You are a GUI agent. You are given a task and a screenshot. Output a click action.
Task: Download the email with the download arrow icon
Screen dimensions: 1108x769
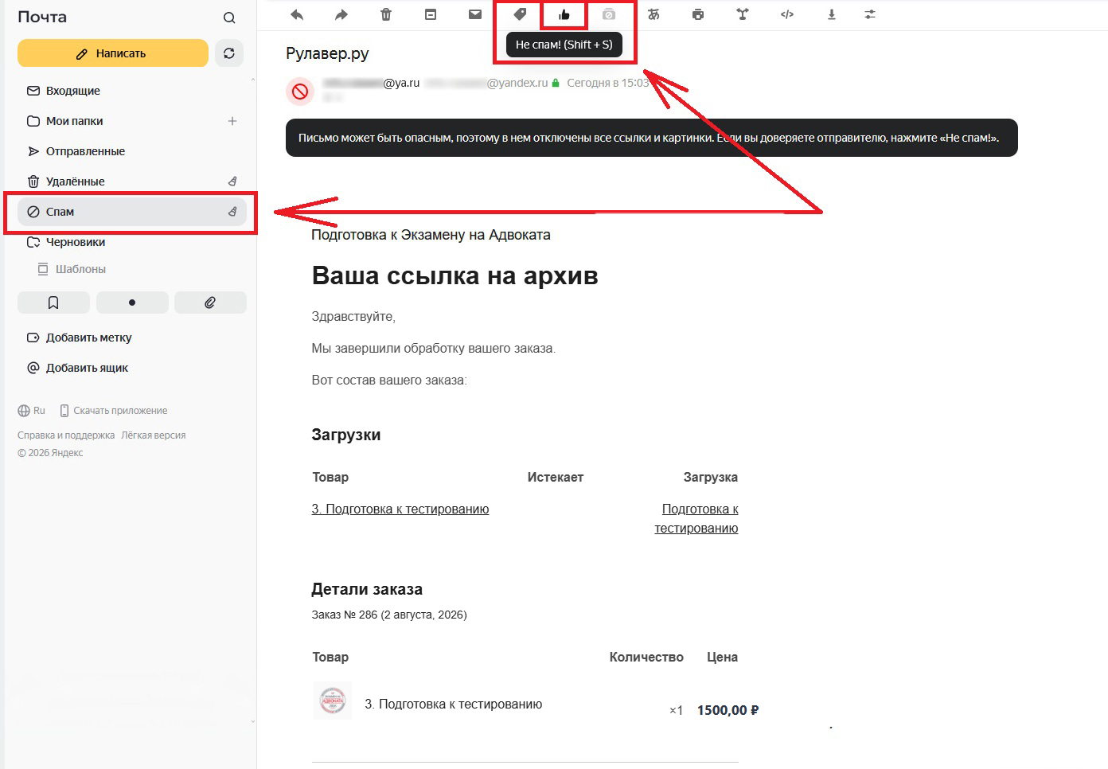click(832, 14)
